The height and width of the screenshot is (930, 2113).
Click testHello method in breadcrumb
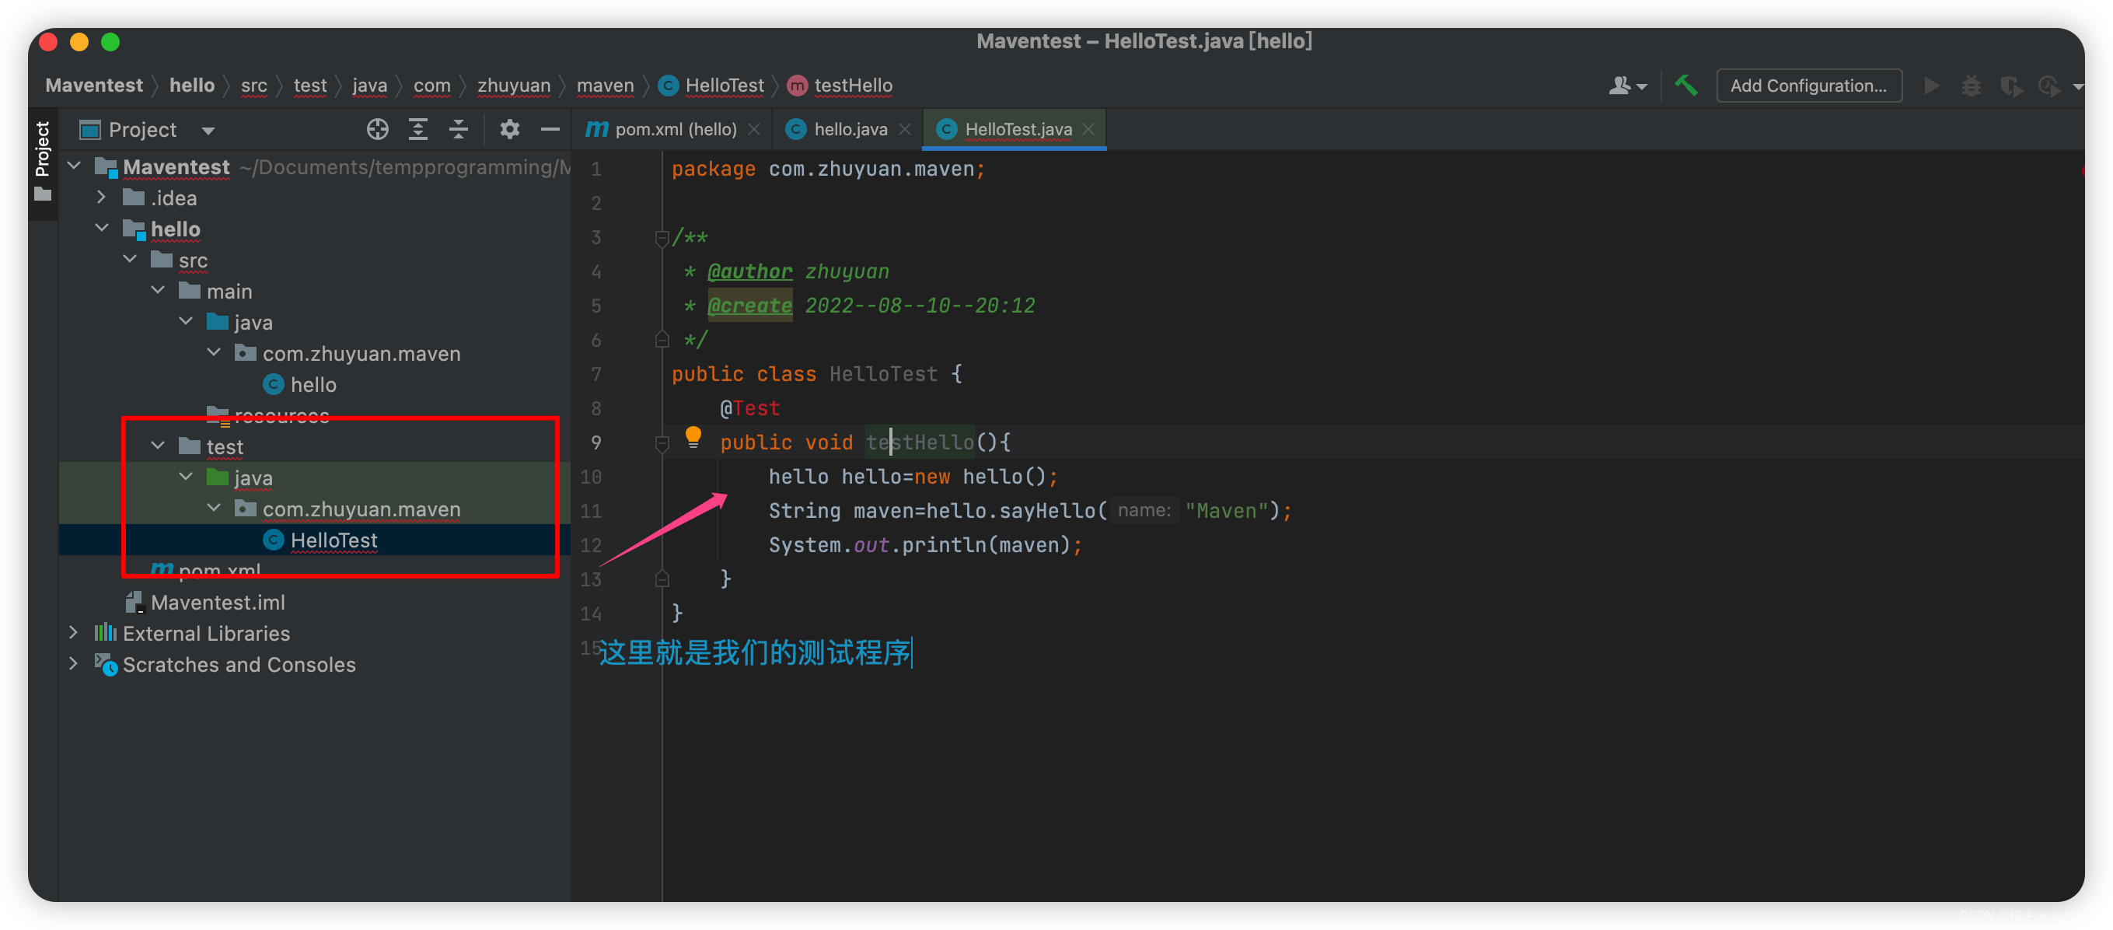[840, 86]
